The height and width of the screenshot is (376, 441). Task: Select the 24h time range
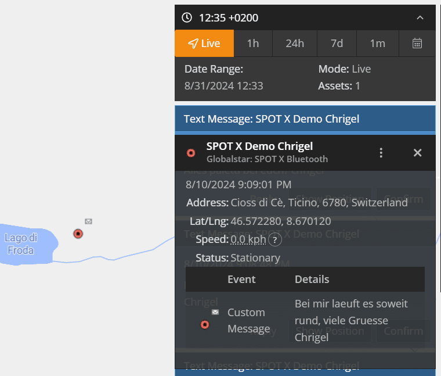point(295,44)
